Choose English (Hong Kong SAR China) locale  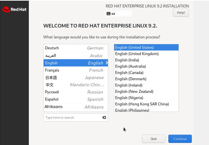[146, 104]
